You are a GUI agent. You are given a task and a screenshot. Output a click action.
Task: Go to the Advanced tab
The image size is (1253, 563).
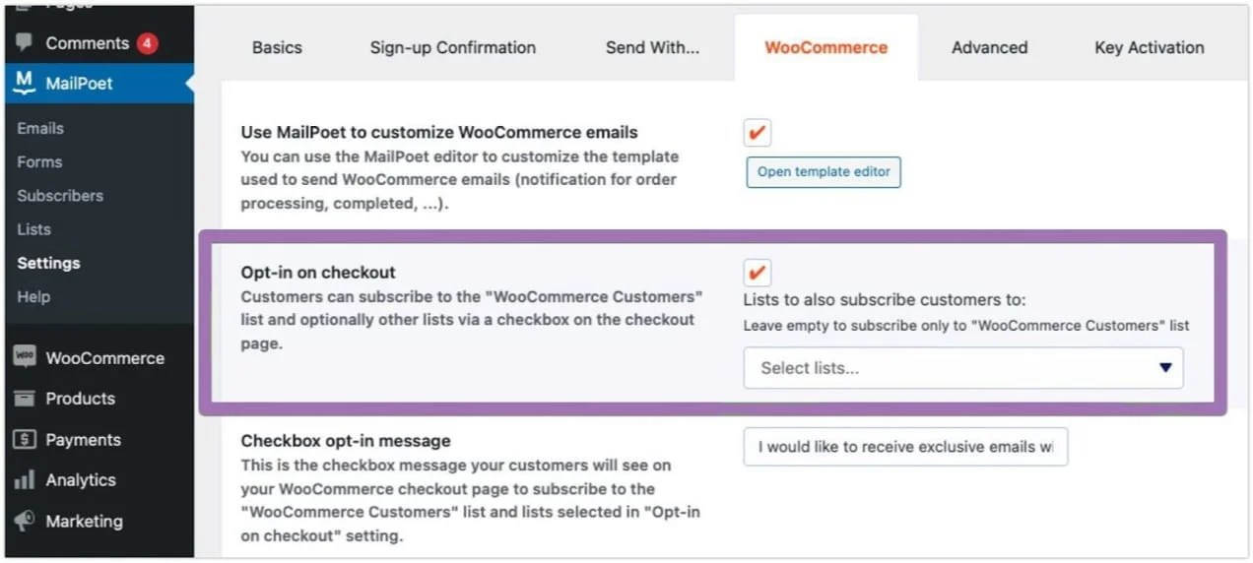989,47
